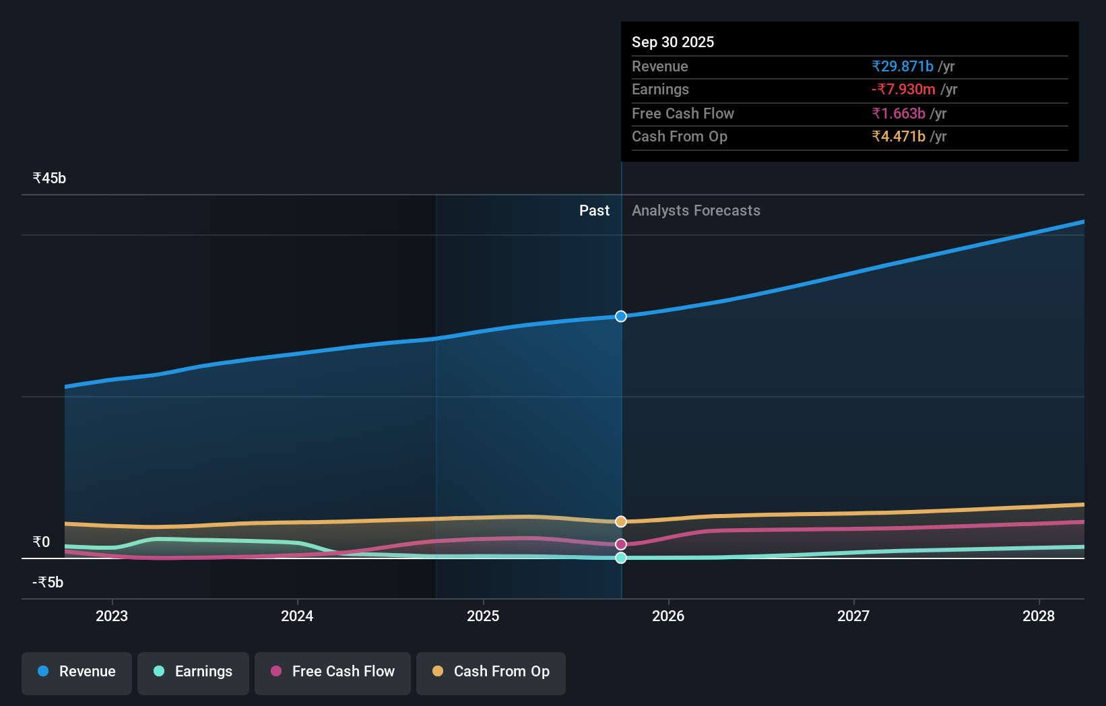Image resolution: width=1106 pixels, height=706 pixels.
Task: Click the Free Cash Flow legend button
Action: pyautogui.click(x=332, y=672)
